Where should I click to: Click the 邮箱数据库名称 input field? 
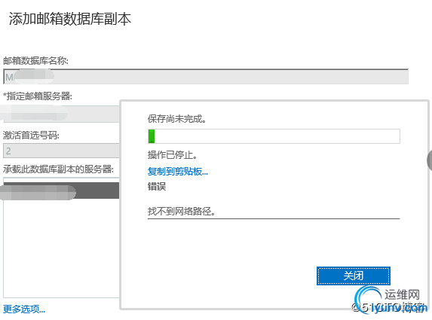(x=206, y=77)
